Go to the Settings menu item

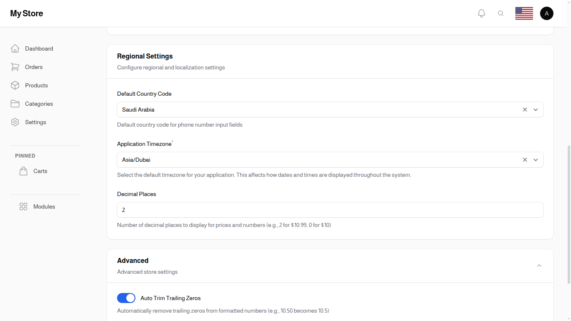click(35, 122)
